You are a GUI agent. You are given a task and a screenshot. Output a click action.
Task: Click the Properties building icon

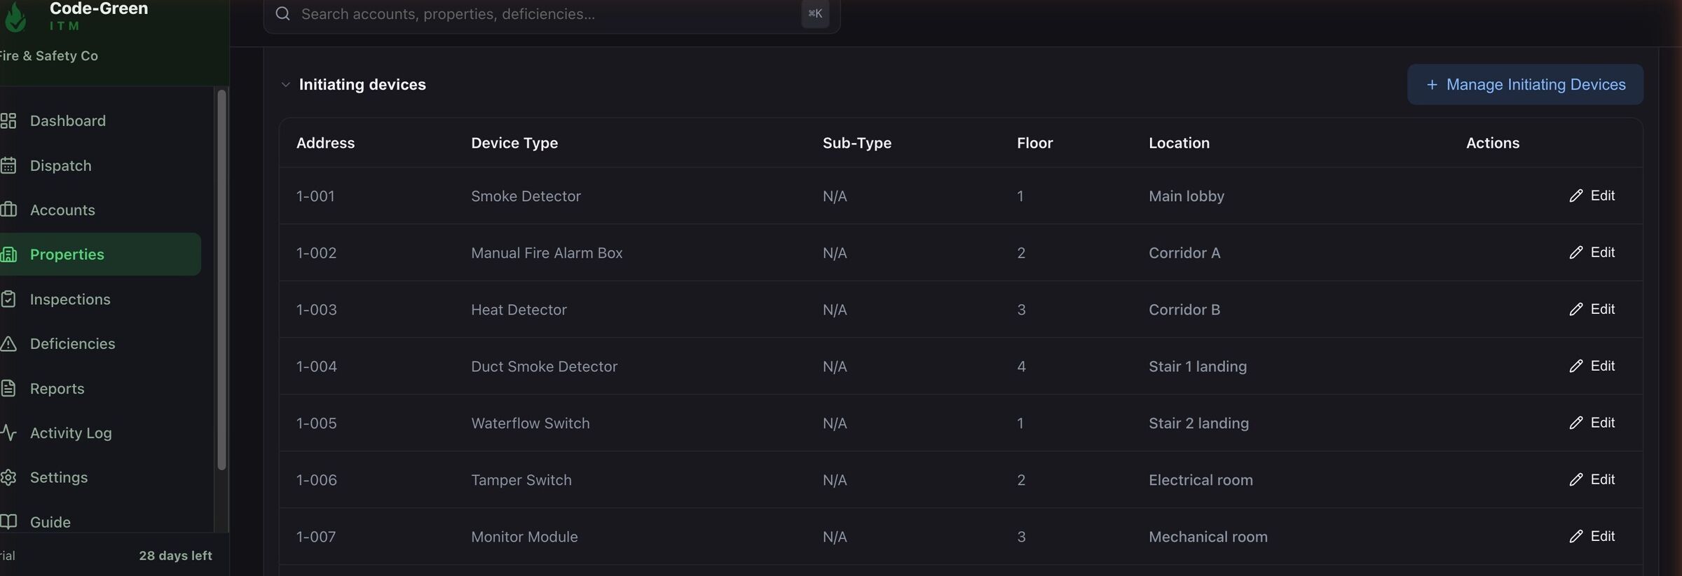coord(8,254)
